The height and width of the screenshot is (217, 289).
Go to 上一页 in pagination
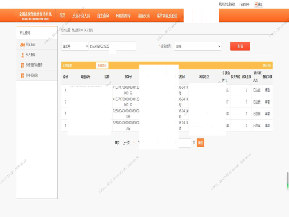(126, 142)
